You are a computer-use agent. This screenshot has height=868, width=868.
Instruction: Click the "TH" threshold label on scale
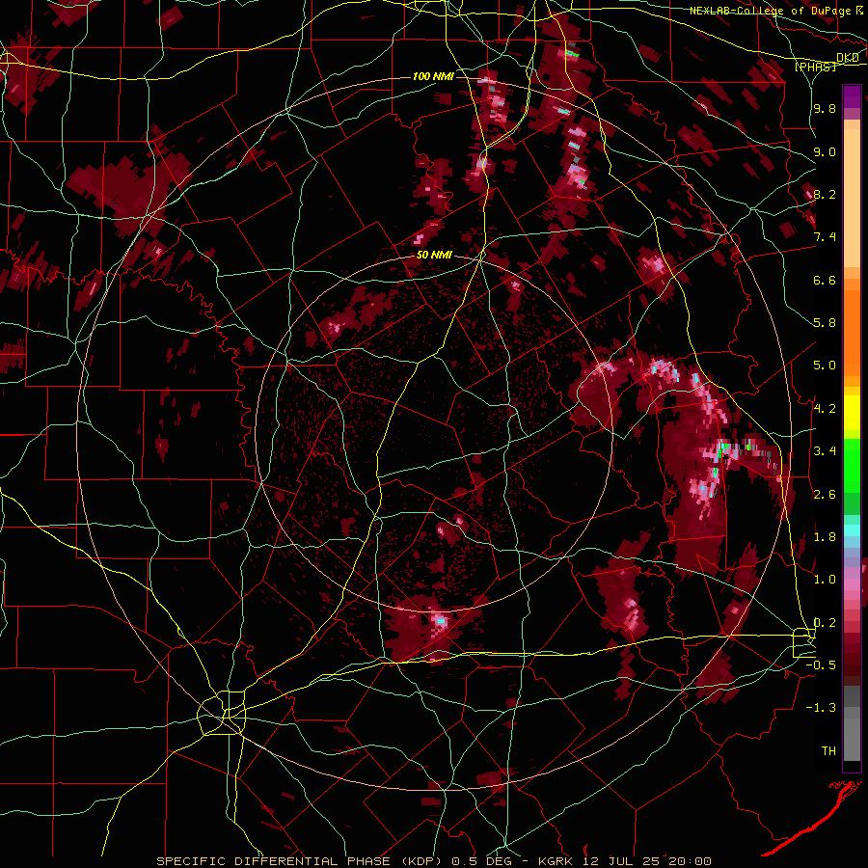click(x=828, y=751)
